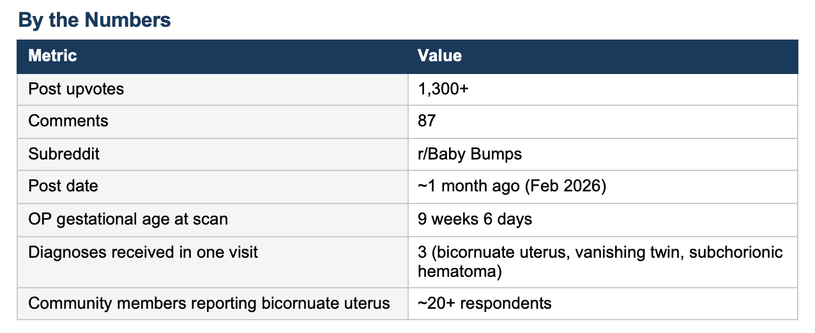
Task: Click the '9 weeks 6 days' value
Action: click(603, 219)
